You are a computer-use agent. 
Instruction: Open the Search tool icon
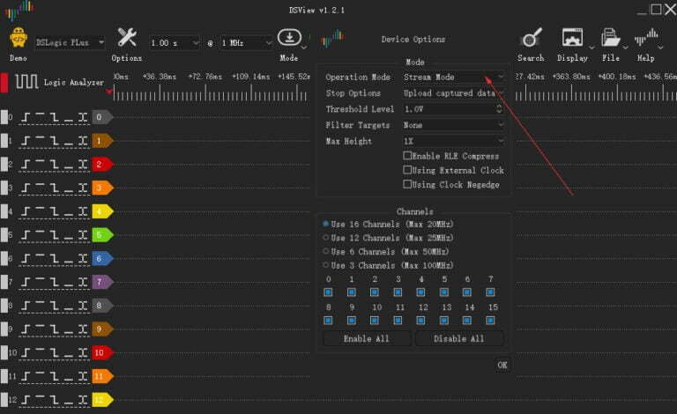532,38
